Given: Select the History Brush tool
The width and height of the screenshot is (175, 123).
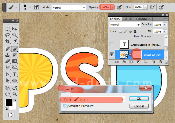Looking at the screenshot, I should (x=15, y=55).
